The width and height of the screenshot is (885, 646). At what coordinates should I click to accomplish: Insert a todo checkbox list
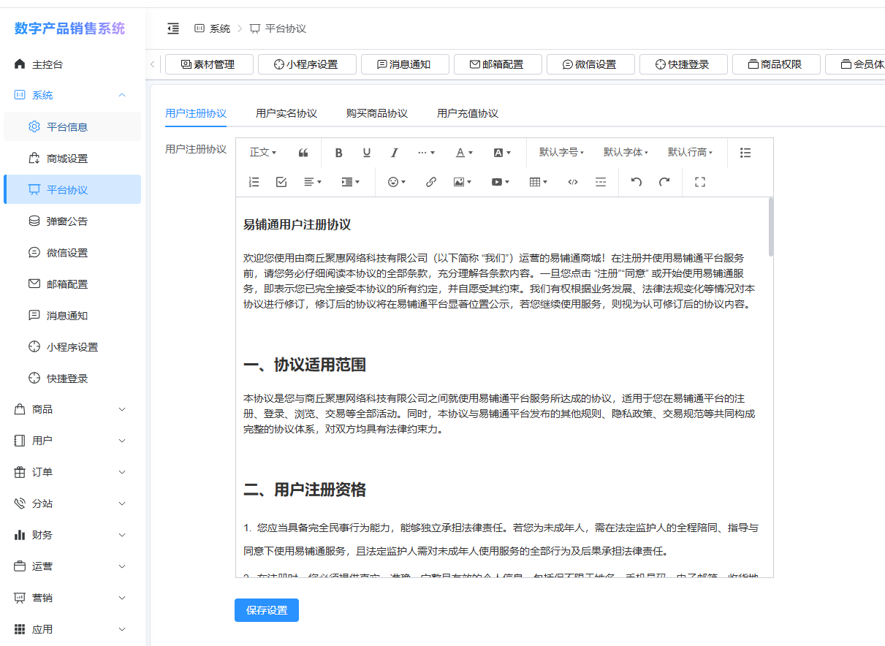[281, 182]
